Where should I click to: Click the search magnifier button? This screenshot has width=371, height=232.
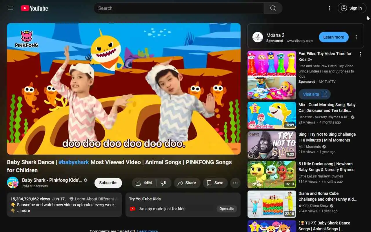(273, 8)
